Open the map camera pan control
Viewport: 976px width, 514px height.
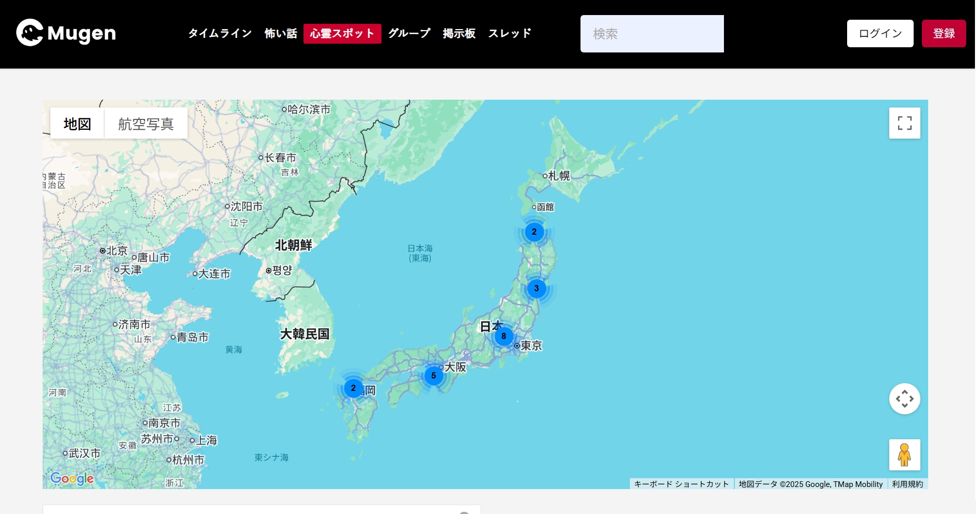tap(904, 399)
